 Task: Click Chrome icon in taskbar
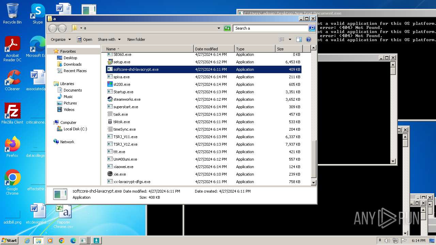(x=62, y=241)
